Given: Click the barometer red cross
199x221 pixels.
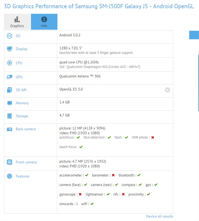Looking at the screenshot, I should coord(113,175).
